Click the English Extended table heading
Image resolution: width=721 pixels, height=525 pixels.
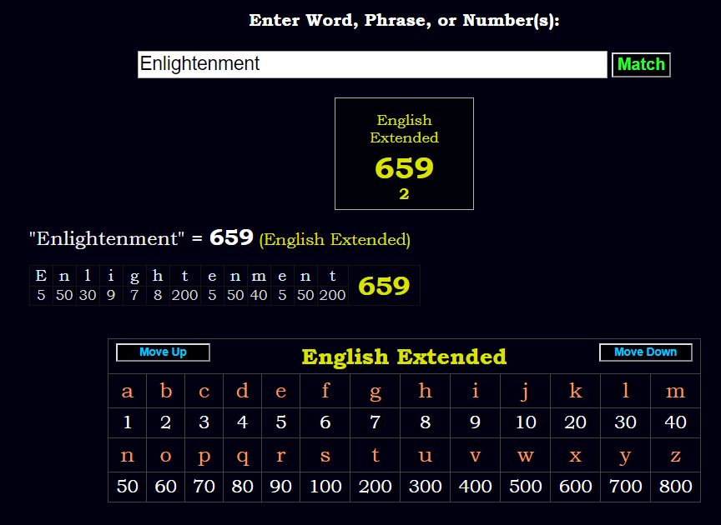pos(404,357)
